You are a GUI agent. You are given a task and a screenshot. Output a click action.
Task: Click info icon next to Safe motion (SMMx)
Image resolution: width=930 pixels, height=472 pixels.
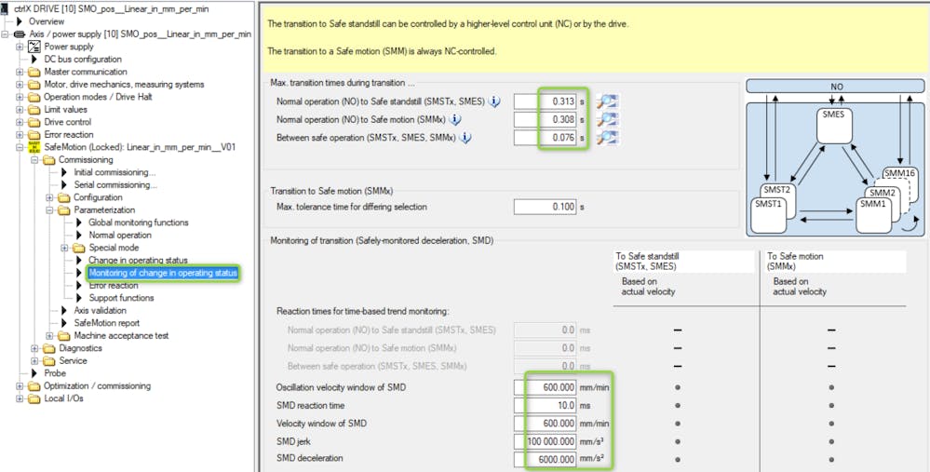point(455,120)
